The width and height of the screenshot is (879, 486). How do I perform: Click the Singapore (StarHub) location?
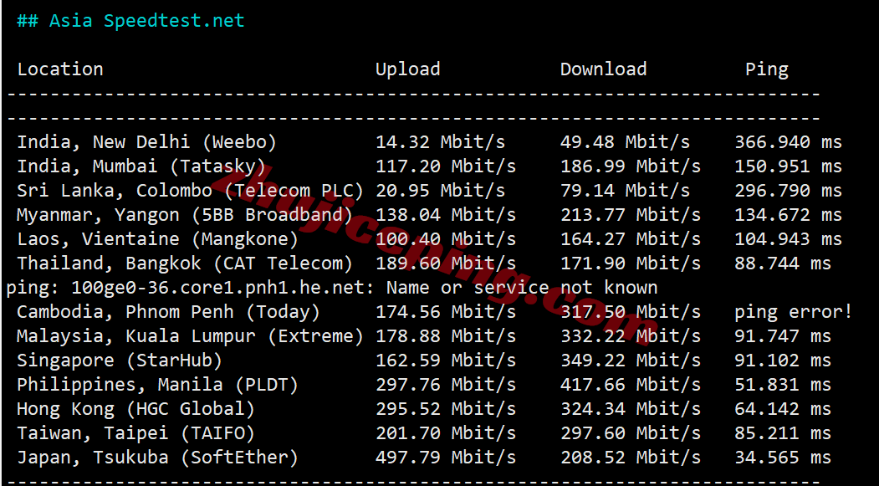pyautogui.click(x=120, y=361)
